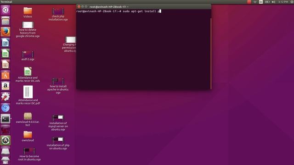
Task: Open the session gear menu in top panel
Action: (292, 2)
